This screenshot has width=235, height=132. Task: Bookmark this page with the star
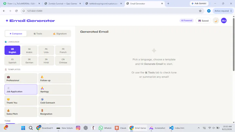point(200,11)
